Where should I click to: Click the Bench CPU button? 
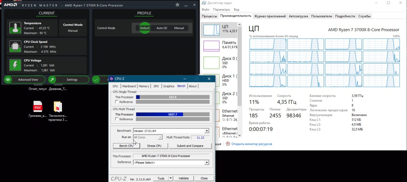126,146
